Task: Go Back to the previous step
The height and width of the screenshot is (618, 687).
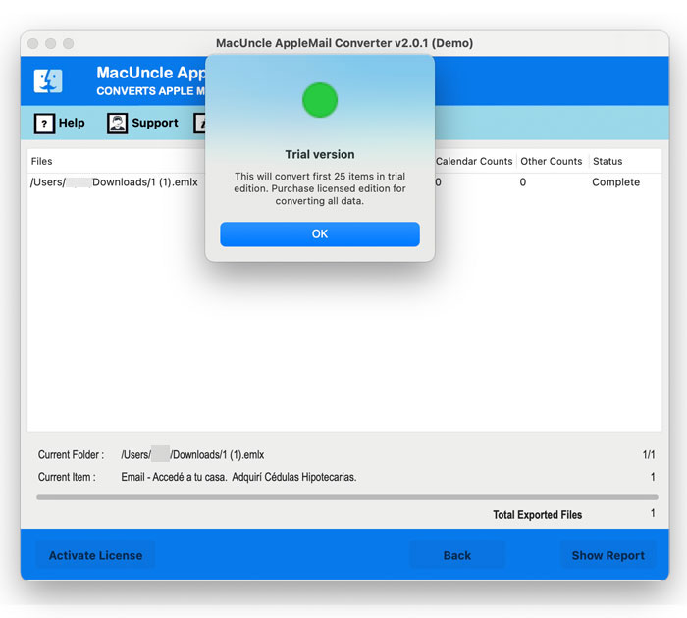Action: (x=456, y=555)
